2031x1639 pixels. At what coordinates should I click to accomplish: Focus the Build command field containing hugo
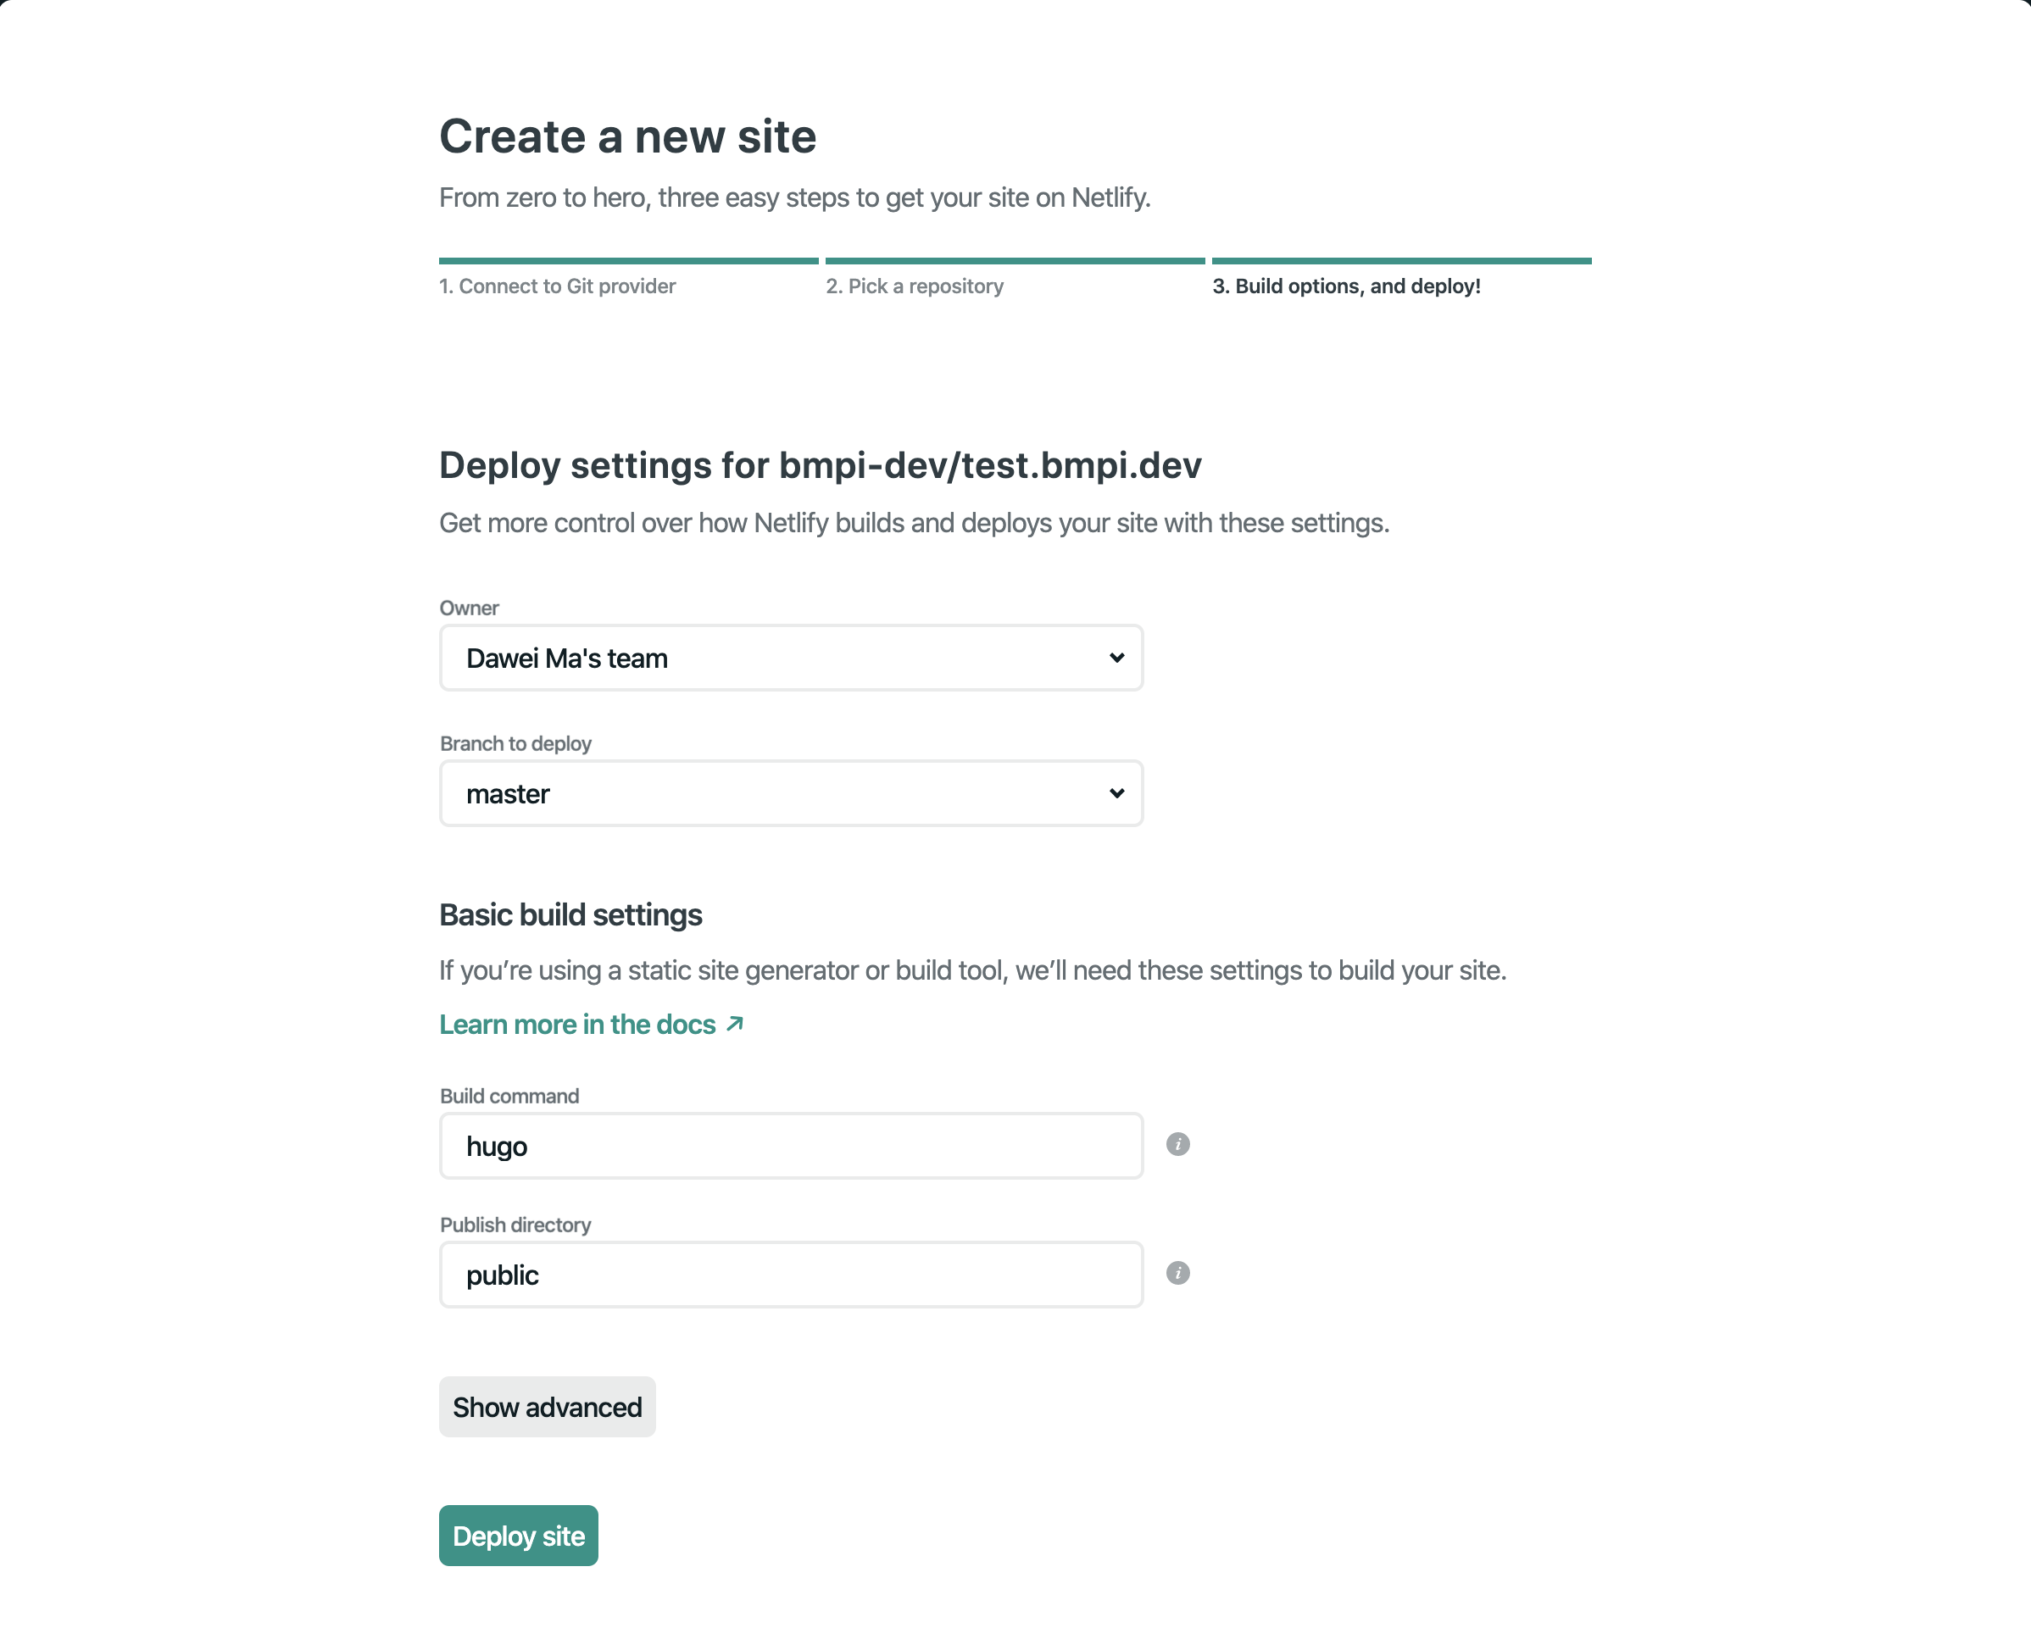click(790, 1146)
